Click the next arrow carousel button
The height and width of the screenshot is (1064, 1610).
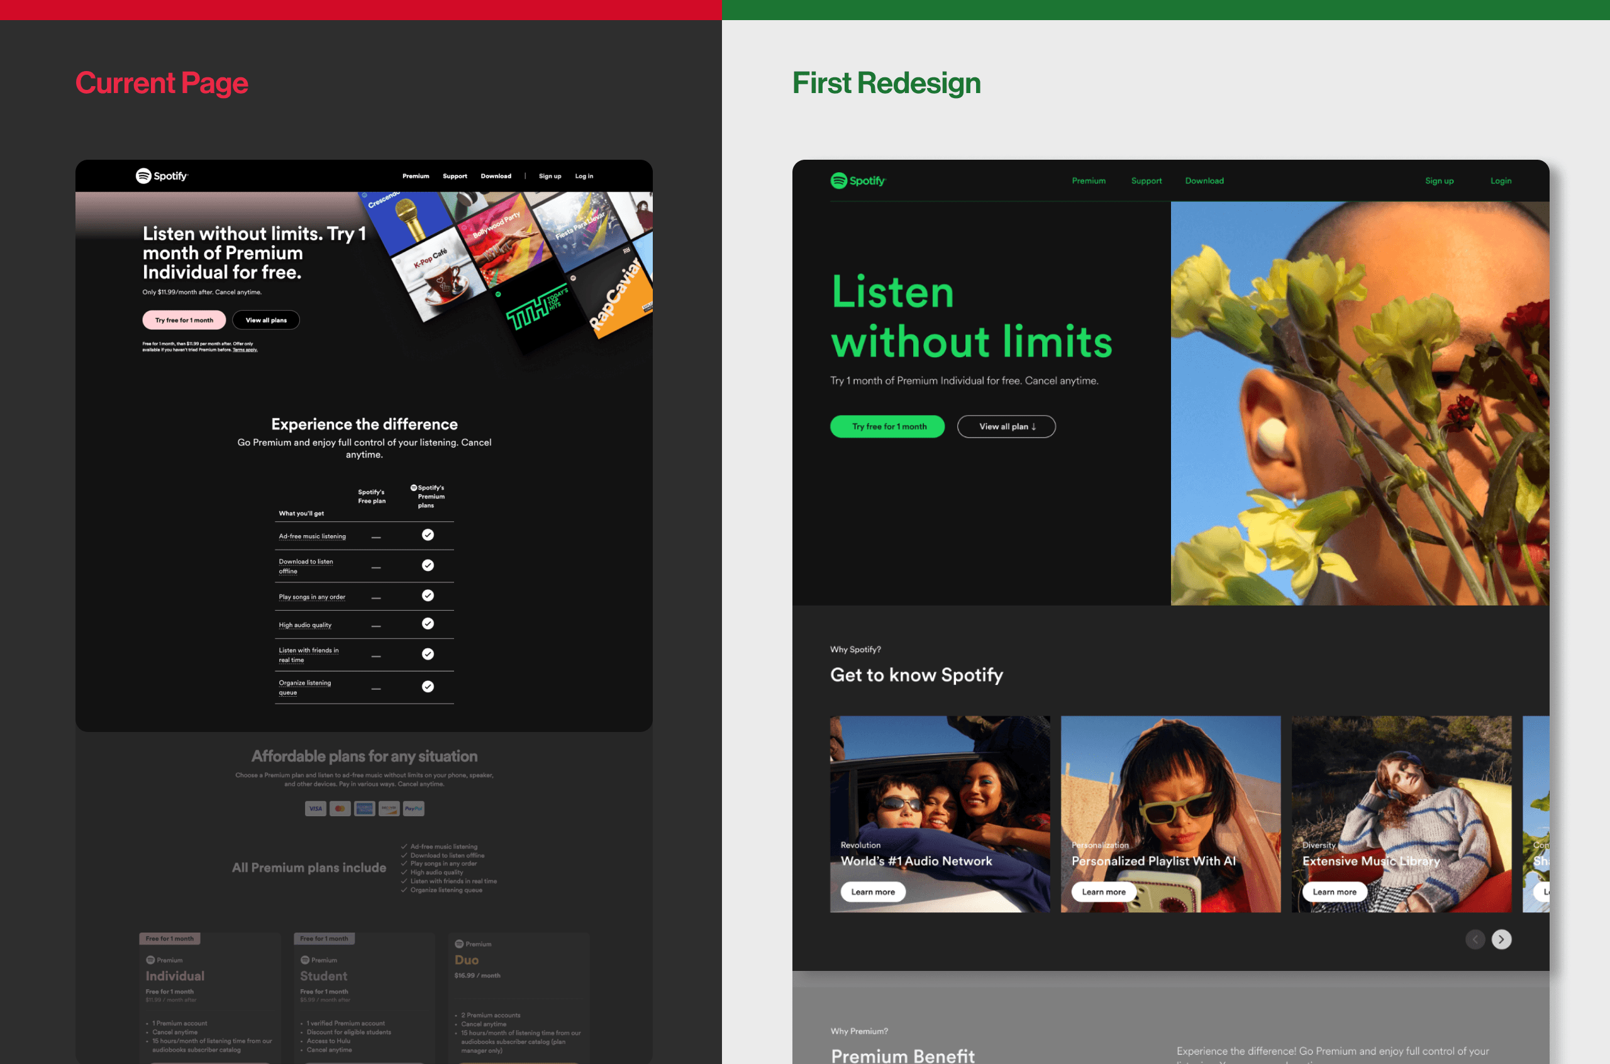tap(1501, 939)
